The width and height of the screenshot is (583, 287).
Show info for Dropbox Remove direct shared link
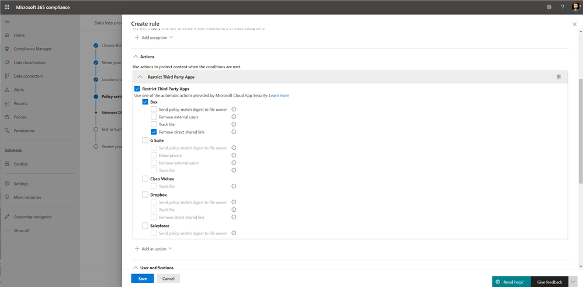(234, 217)
